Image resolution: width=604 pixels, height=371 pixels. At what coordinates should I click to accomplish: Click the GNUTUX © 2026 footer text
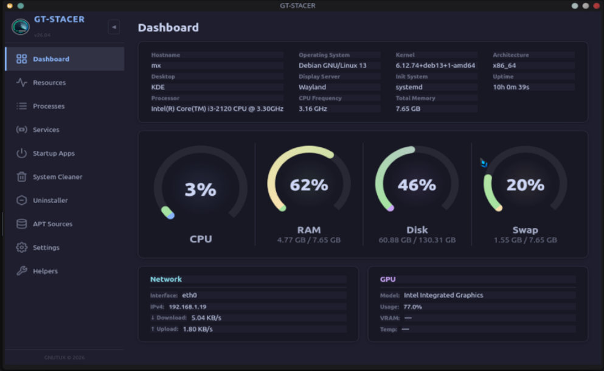(64, 358)
